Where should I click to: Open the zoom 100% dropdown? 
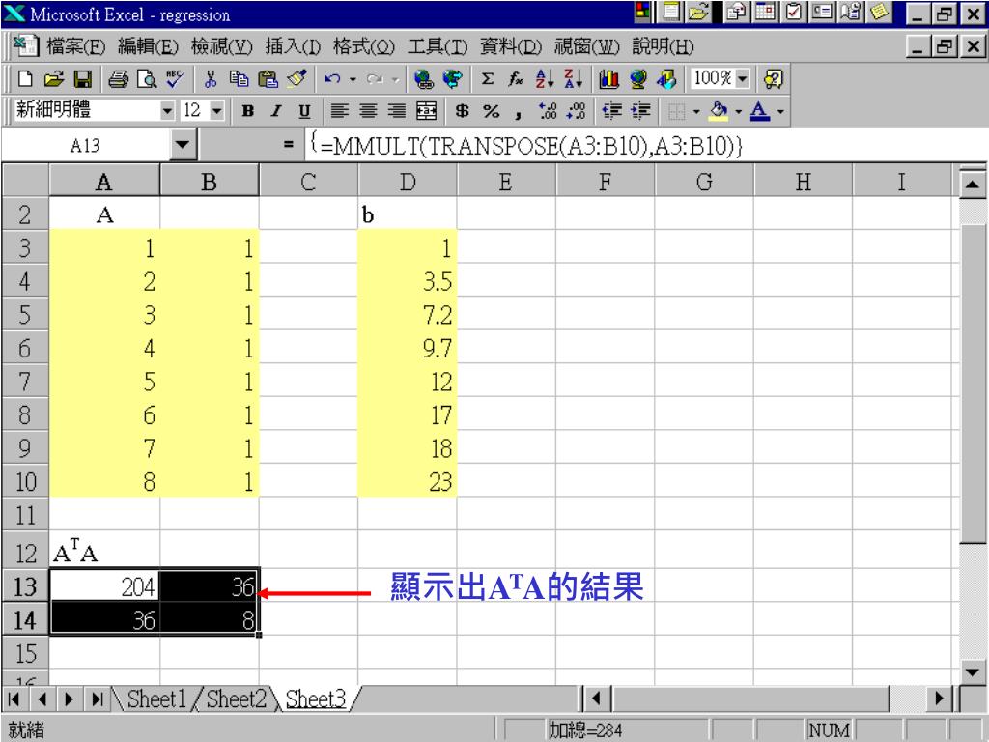(x=743, y=79)
